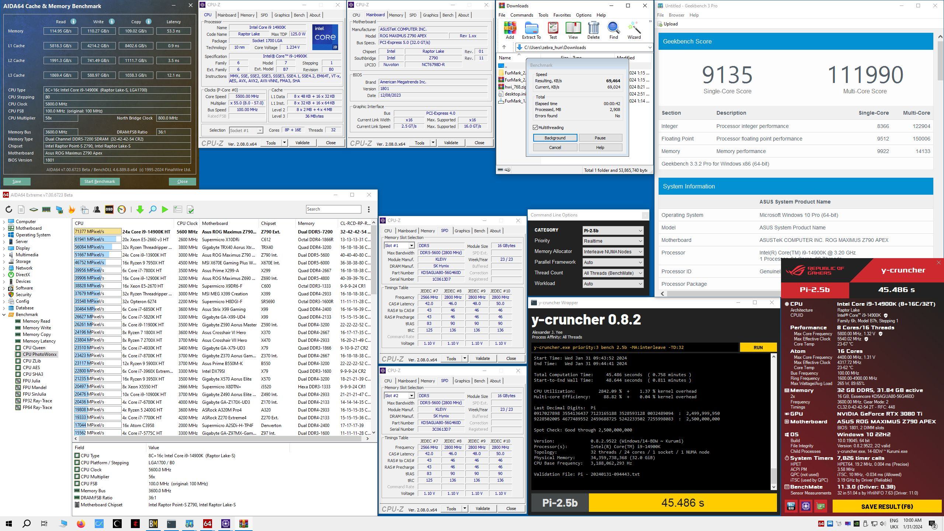The height and width of the screenshot is (531, 944).
Task: Switch to the Bench tab in CPU-Z
Action: pyautogui.click(x=299, y=15)
